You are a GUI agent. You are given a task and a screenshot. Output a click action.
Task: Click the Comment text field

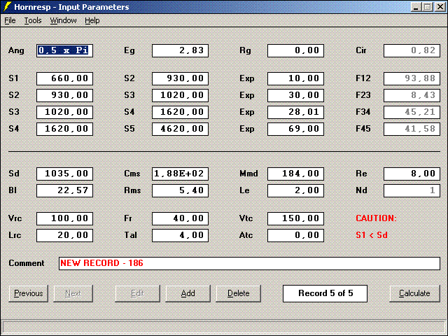248,263
